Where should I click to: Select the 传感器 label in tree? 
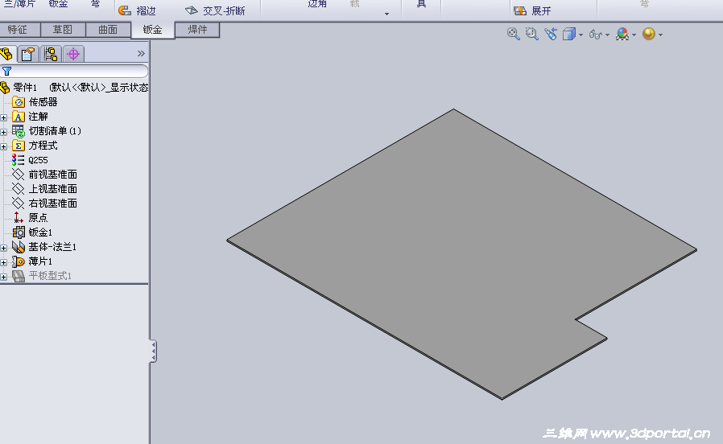point(43,102)
